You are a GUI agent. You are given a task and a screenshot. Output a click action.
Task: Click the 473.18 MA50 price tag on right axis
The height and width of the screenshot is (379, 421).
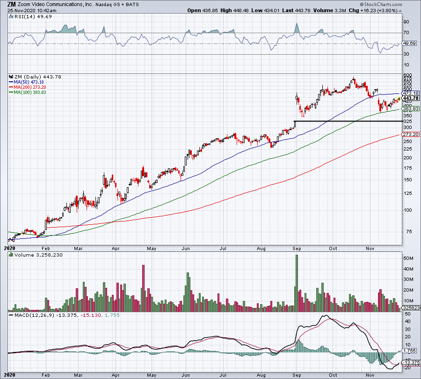tap(411, 93)
